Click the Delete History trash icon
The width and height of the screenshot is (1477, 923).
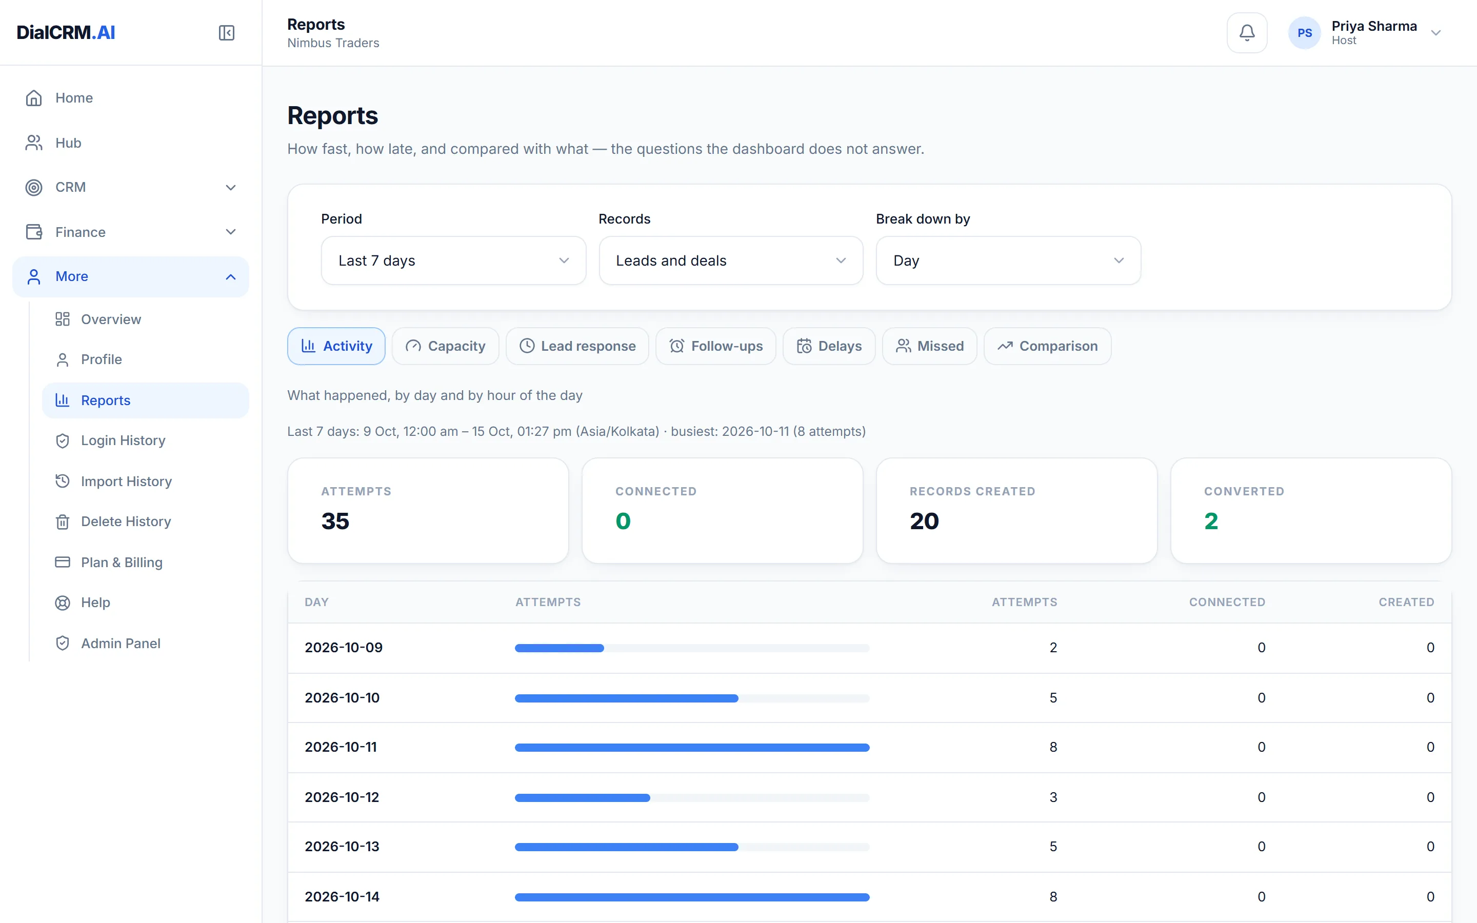click(62, 522)
